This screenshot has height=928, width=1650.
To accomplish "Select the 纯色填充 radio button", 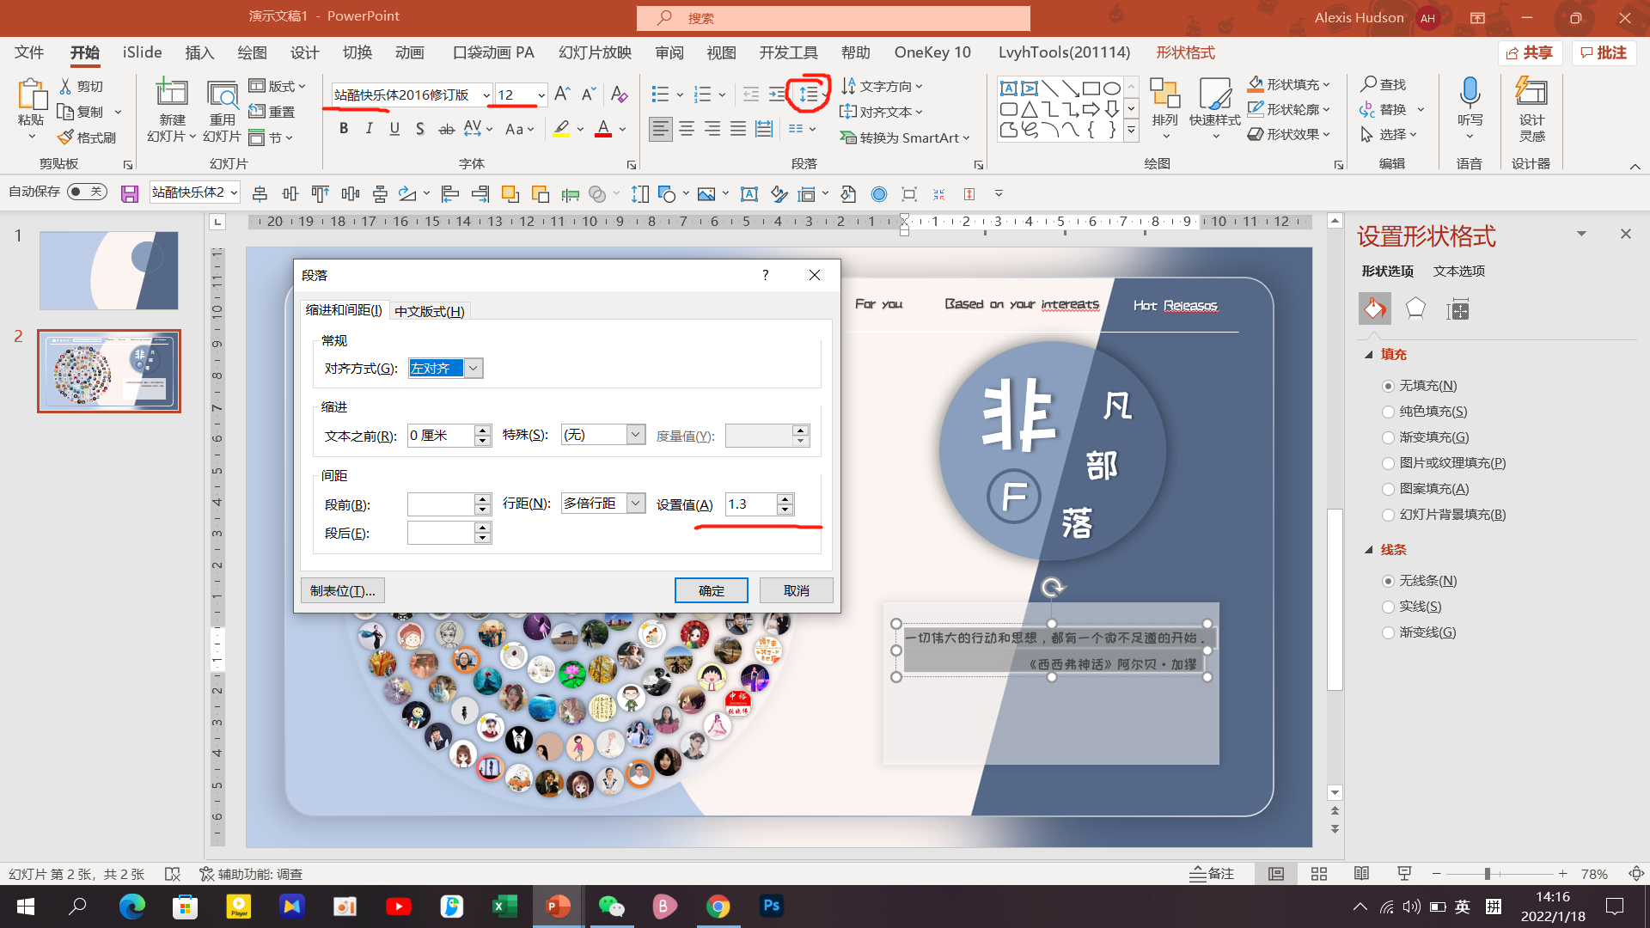I will coord(1388,412).
